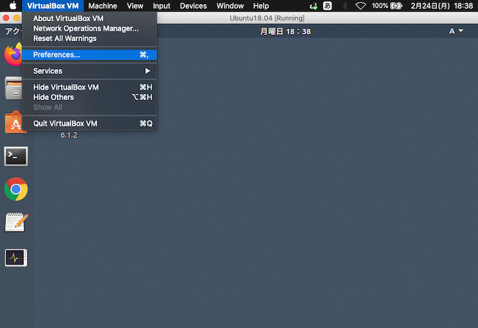Open the Help menu

pyautogui.click(x=261, y=5)
